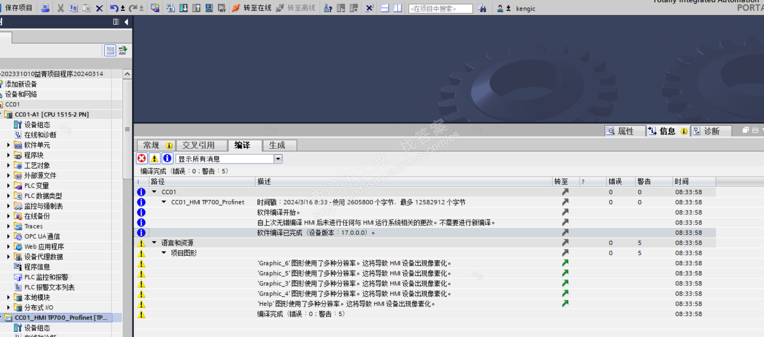Open the 诊断 inspector tab
The width and height of the screenshot is (764, 337).
pyautogui.click(x=711, y=131)
